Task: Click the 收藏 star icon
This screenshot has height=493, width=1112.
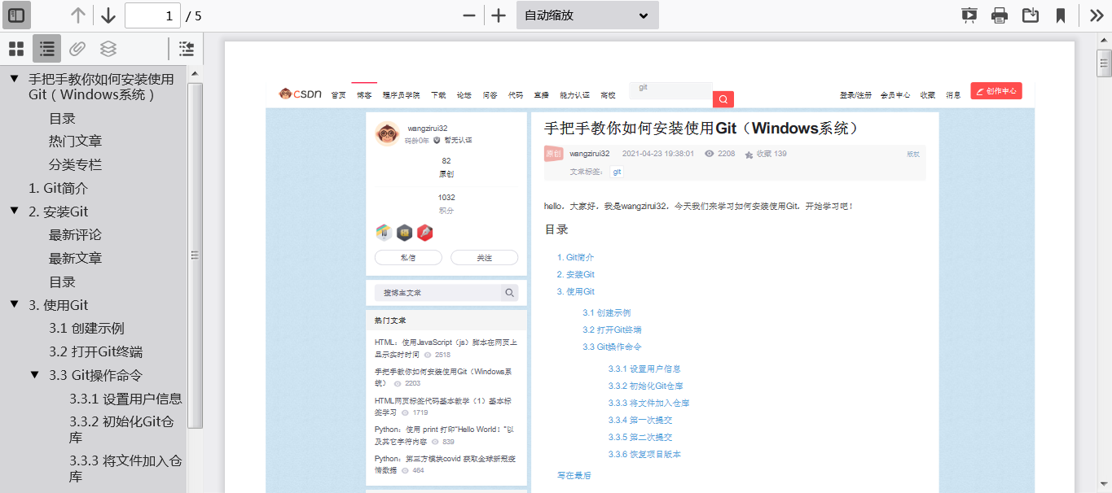Action: click(x=749, y=155)
